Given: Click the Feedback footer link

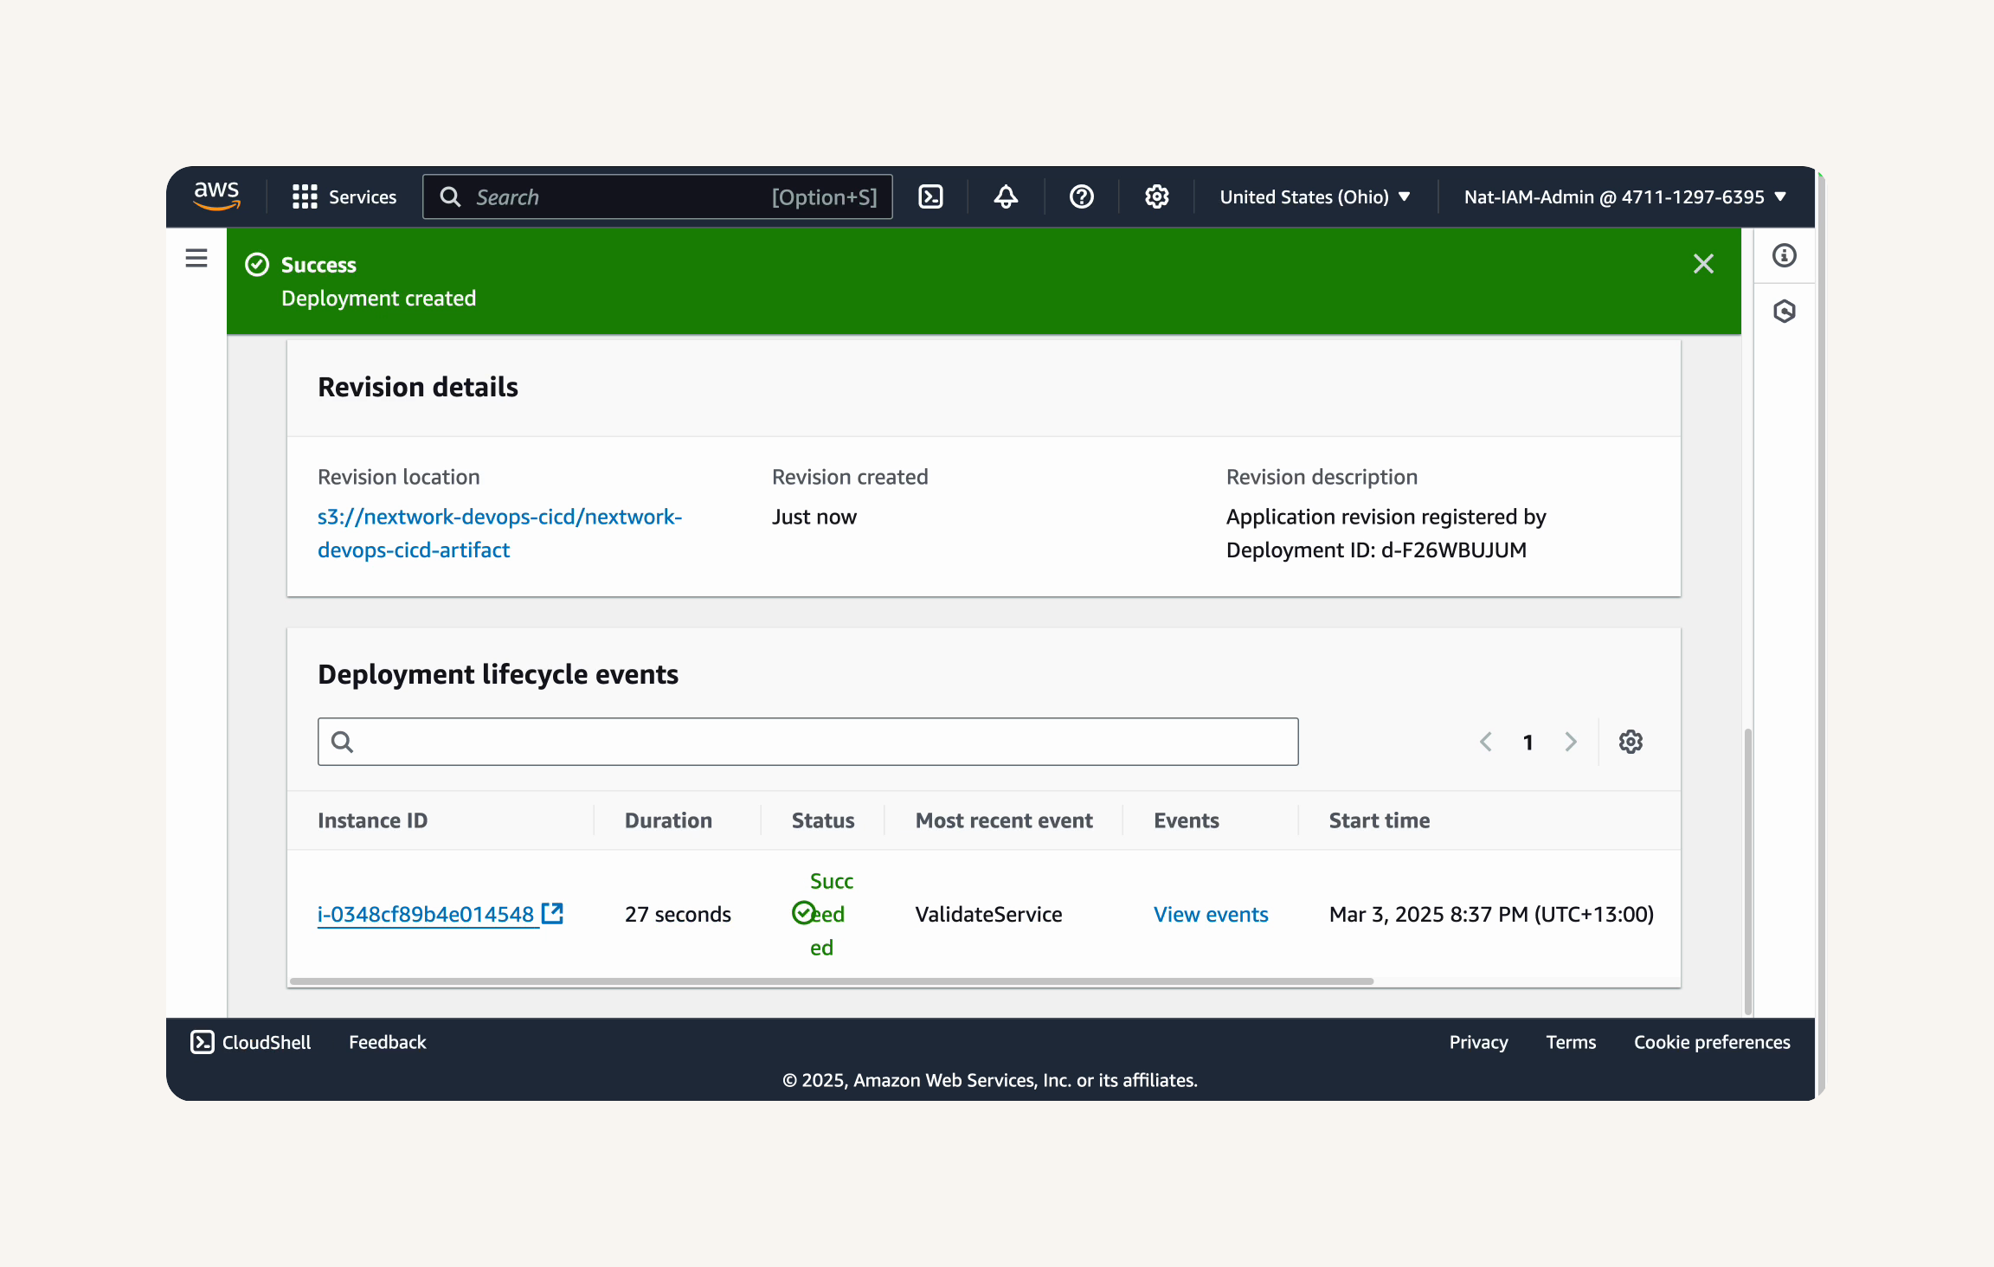Looking at the screenshot, I should coord(388,1042).
